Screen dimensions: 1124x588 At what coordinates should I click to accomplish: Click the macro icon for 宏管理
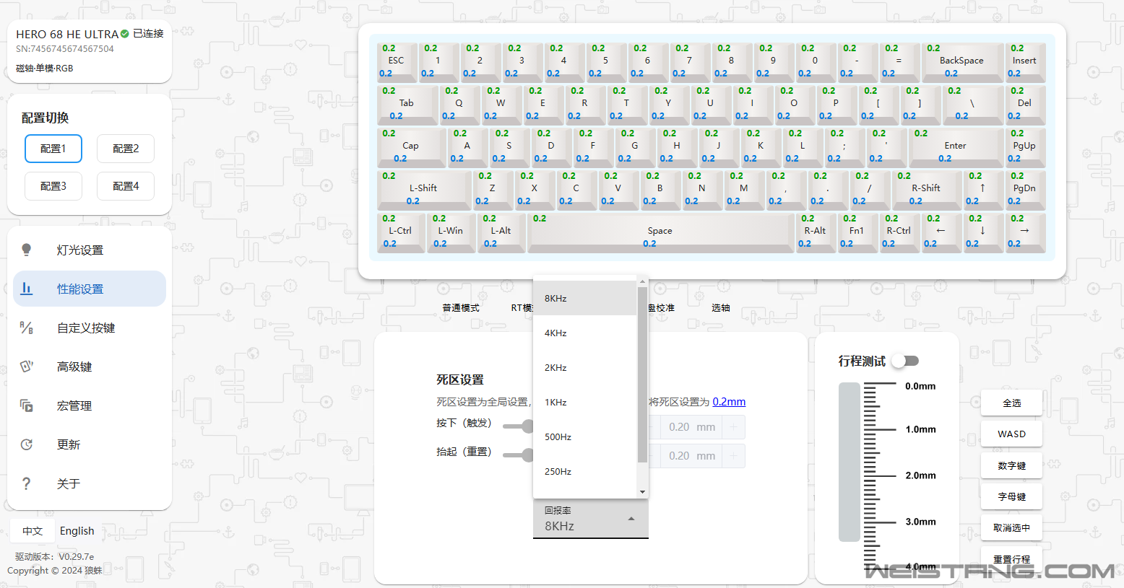pyautogui.click(x=27, y=405)
